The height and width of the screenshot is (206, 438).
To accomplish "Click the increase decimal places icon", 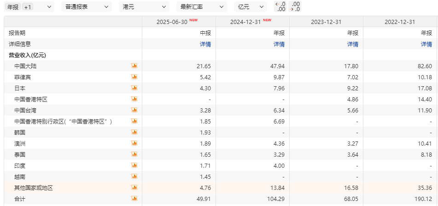I will click(296, 6).
